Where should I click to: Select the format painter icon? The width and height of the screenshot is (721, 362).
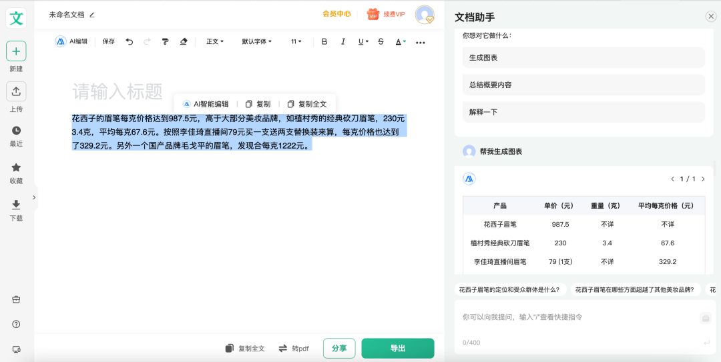pos(165,41)
